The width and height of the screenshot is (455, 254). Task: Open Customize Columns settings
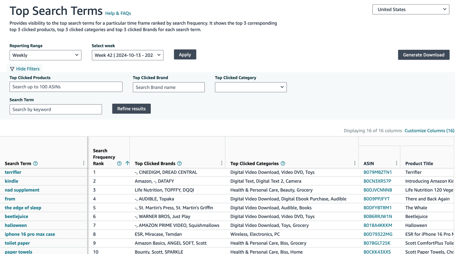pos(429,130)
